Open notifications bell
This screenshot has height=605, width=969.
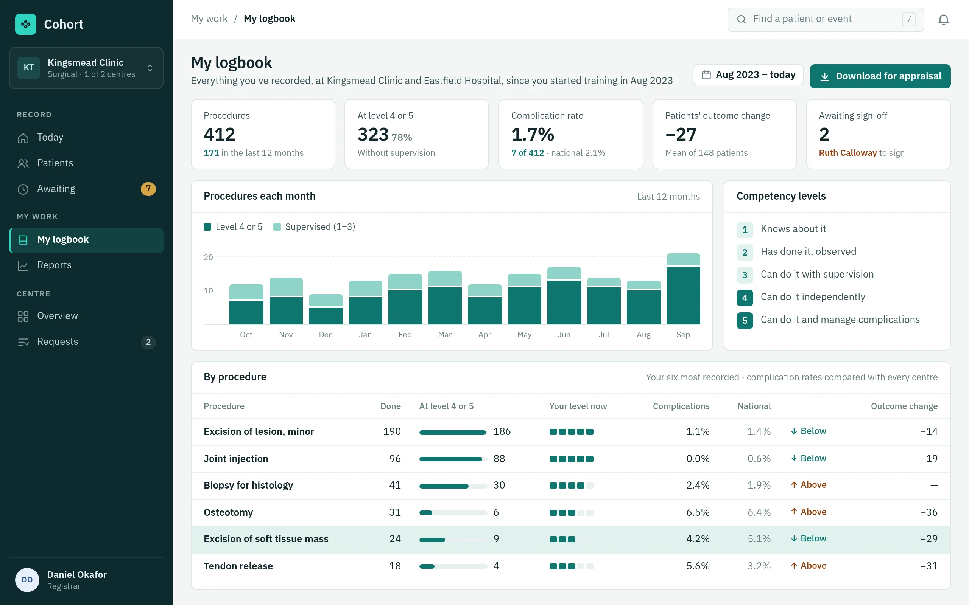coord(943,20)
